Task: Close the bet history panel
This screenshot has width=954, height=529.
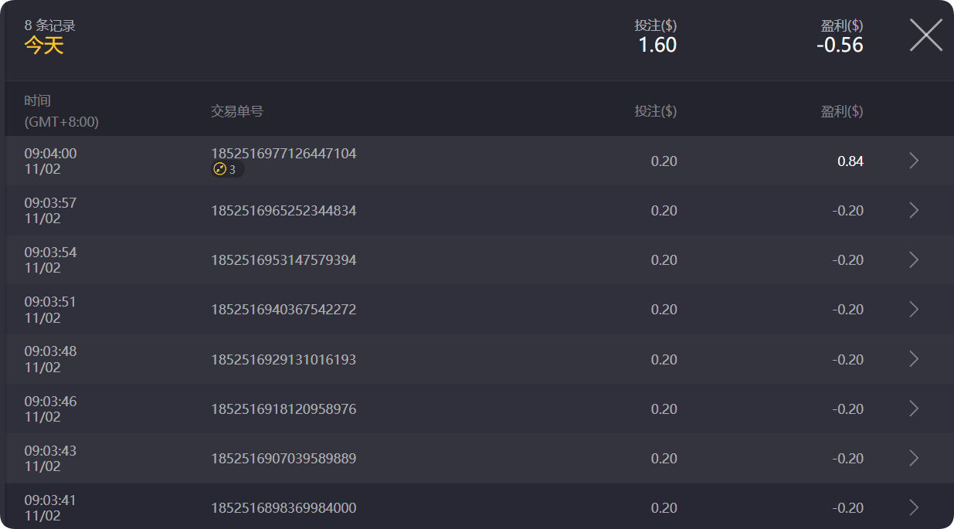Action: [x=925, y=36]
